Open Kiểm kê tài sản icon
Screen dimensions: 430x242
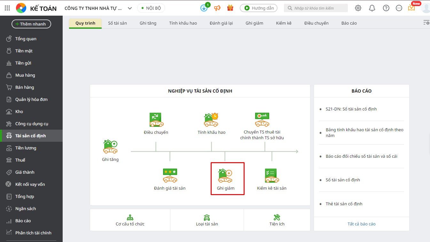[272, 176]
